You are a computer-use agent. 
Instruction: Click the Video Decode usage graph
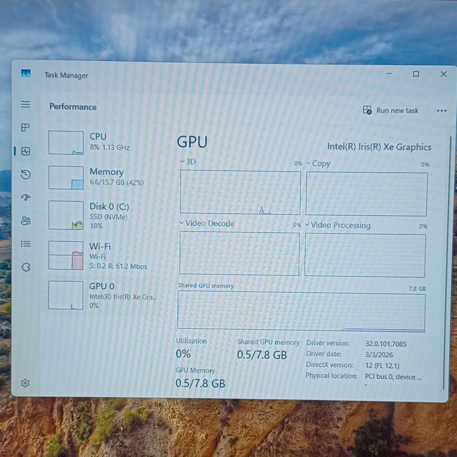tap(239, 253)
